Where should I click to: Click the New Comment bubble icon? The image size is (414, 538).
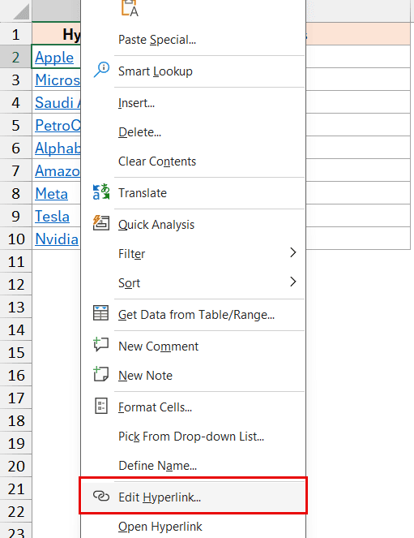(101, 345)
